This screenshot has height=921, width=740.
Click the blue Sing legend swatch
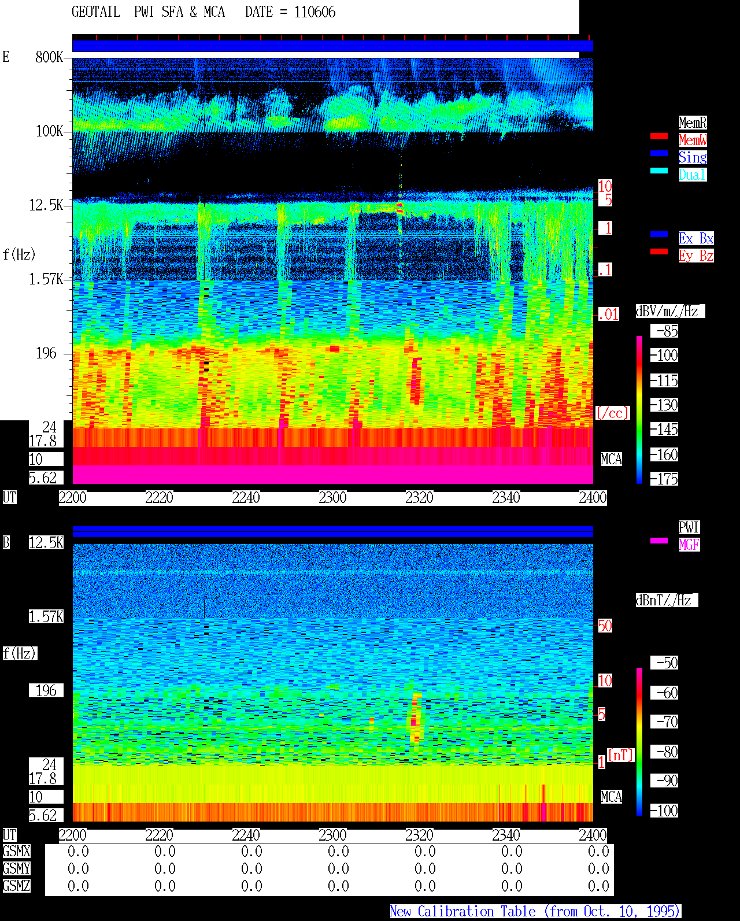point(659,153)
